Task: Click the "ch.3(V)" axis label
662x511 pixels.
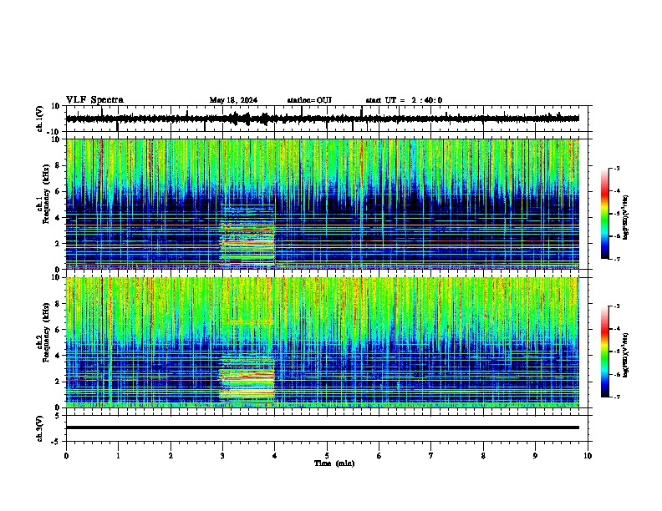Action: (x=40, y=428)
